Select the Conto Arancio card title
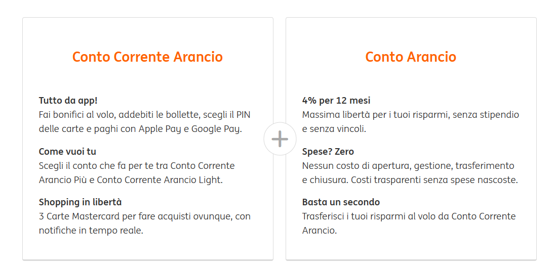 (x=411, y=57)
